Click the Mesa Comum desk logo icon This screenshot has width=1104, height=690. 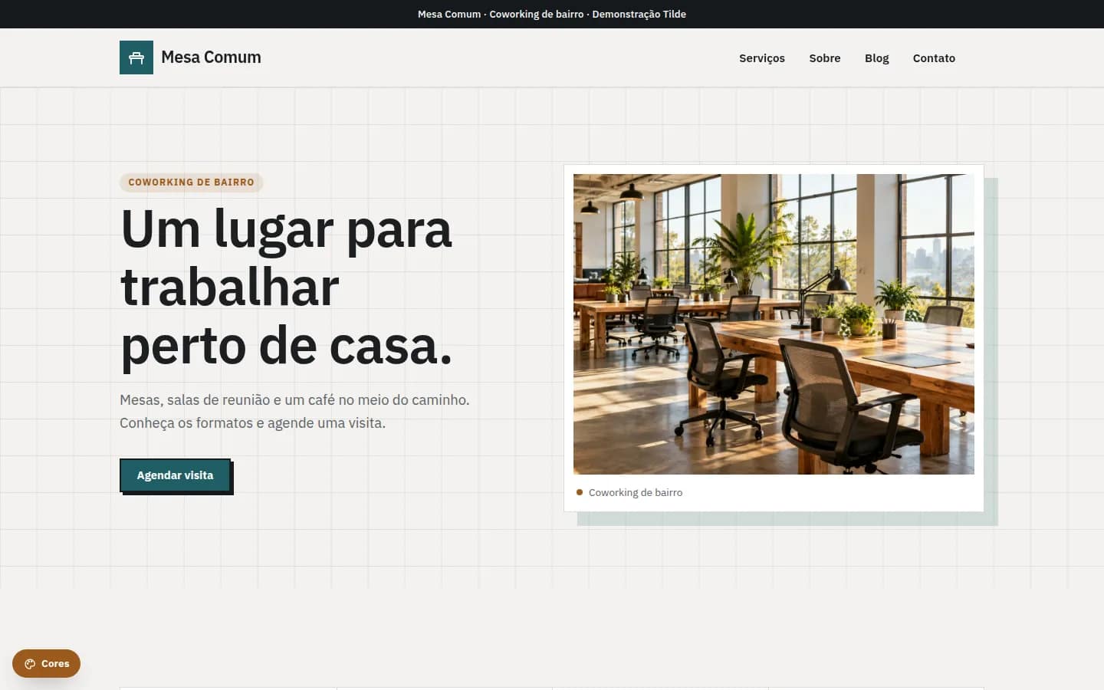point(136,58)
